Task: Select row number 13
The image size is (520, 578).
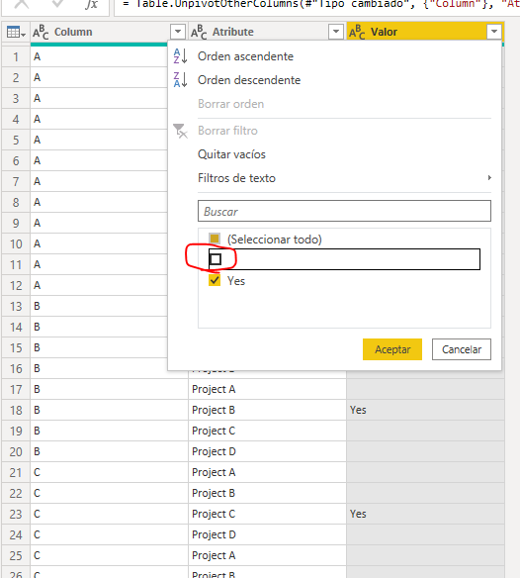Action: 16,307
